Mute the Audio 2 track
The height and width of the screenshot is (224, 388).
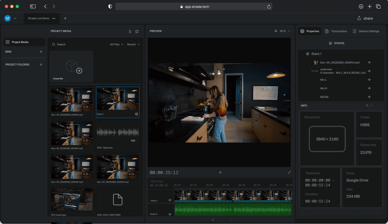pos(170,214)
